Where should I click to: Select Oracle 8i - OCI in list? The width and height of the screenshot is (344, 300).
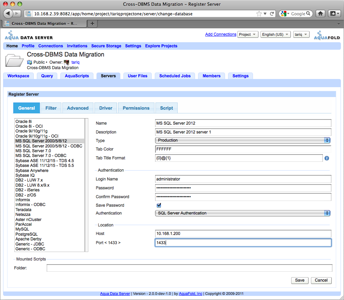pyautogui.click(x=49, y=126)
